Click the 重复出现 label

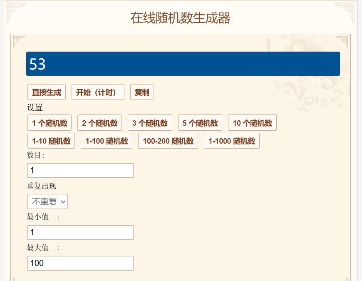[x=42, y=186]
